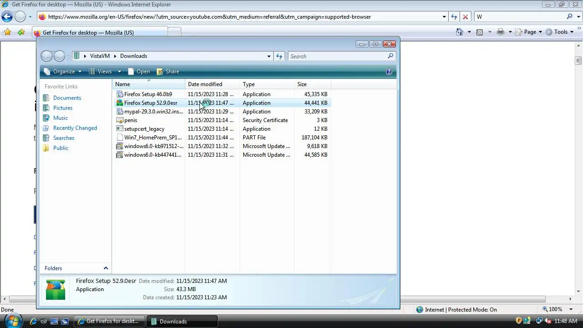Click Add to Favorites star-plus icon
This screenshot has height=328, width=583.
click(21, 32)
